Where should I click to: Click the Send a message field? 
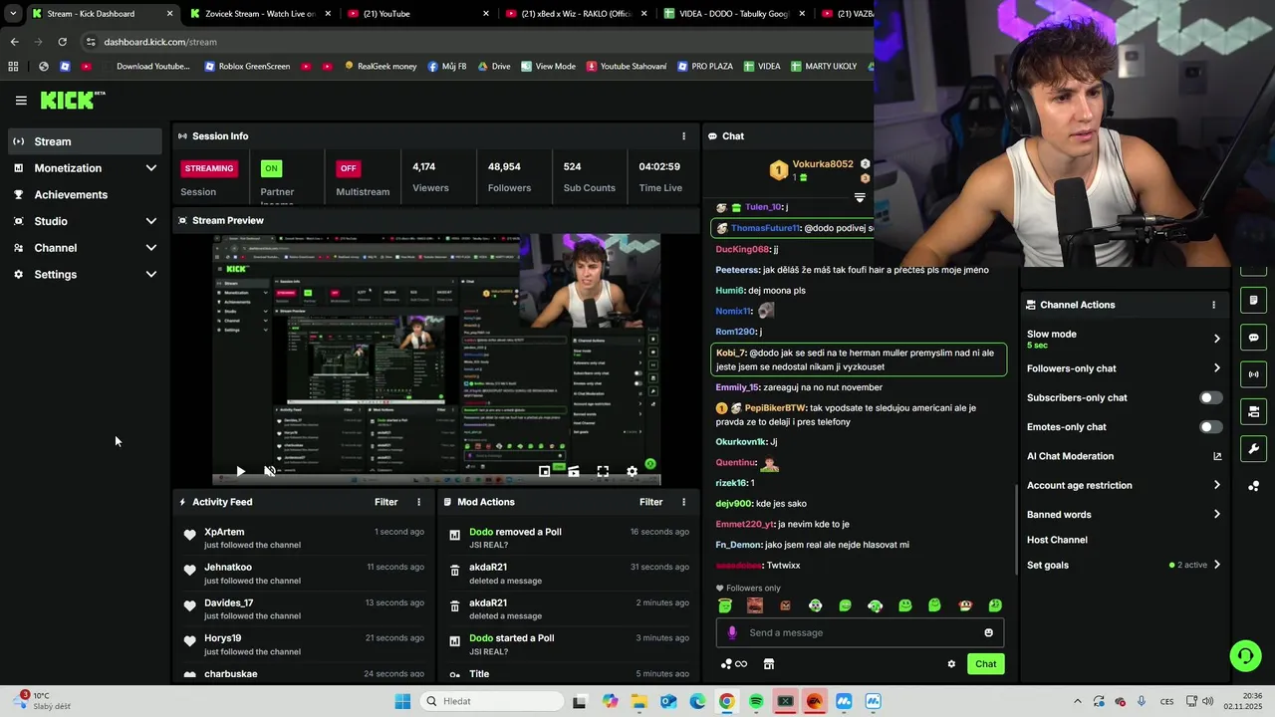click(x=860, y=632)
